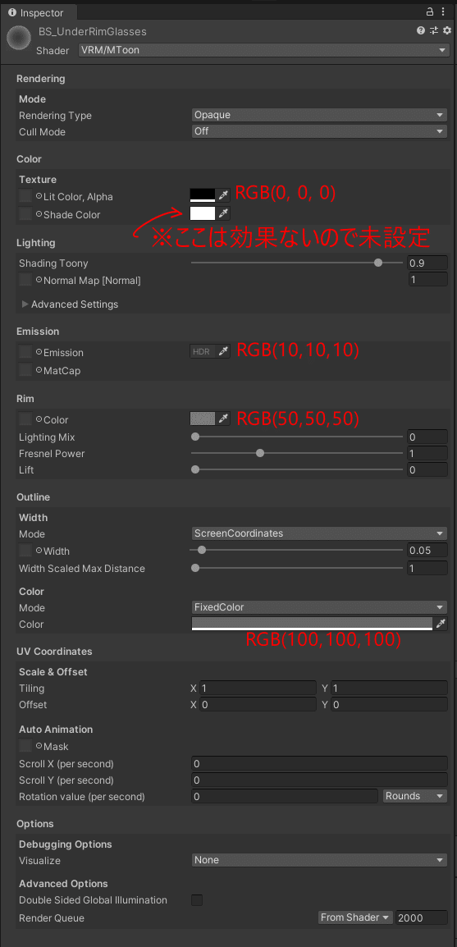Click the Lit Color black swatch

click(203, 195)
